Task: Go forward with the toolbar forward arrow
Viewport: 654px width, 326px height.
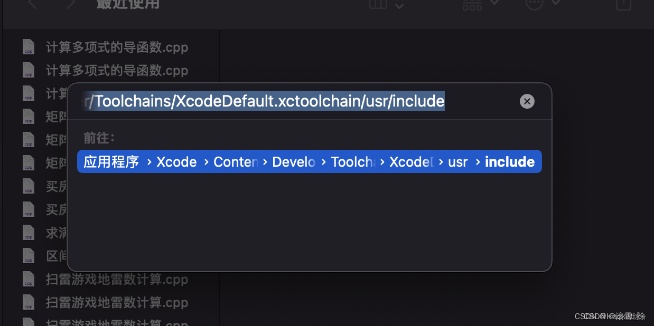Action: tap(71, 4)
